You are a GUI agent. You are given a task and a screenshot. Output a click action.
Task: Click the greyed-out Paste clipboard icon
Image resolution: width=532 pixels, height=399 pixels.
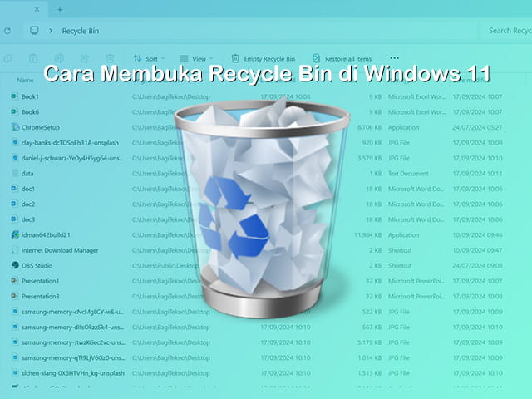33,58
